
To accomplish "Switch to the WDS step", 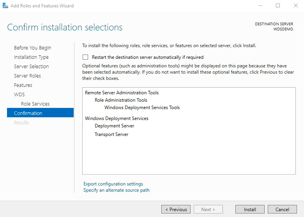I will click(x=19, y=94).
